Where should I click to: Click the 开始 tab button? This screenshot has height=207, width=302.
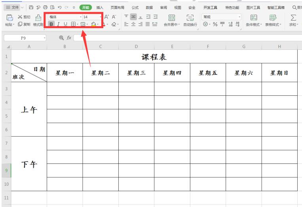[x=85, y=8]
